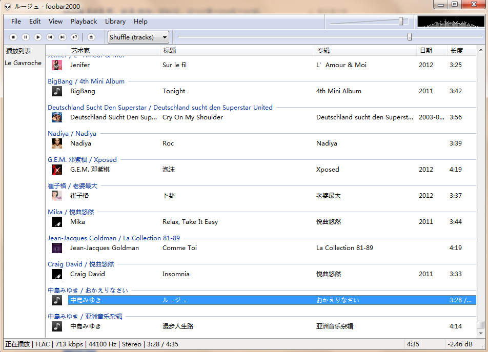Skip to the next track
Screen dimensions: 488x352
point(63,37)
